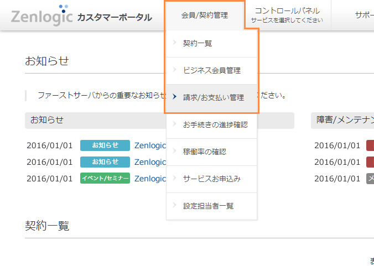The image size is (374, 266).
Task: Click the chevron beside 設定担当者一覧
Action: (x=174, y=206)
